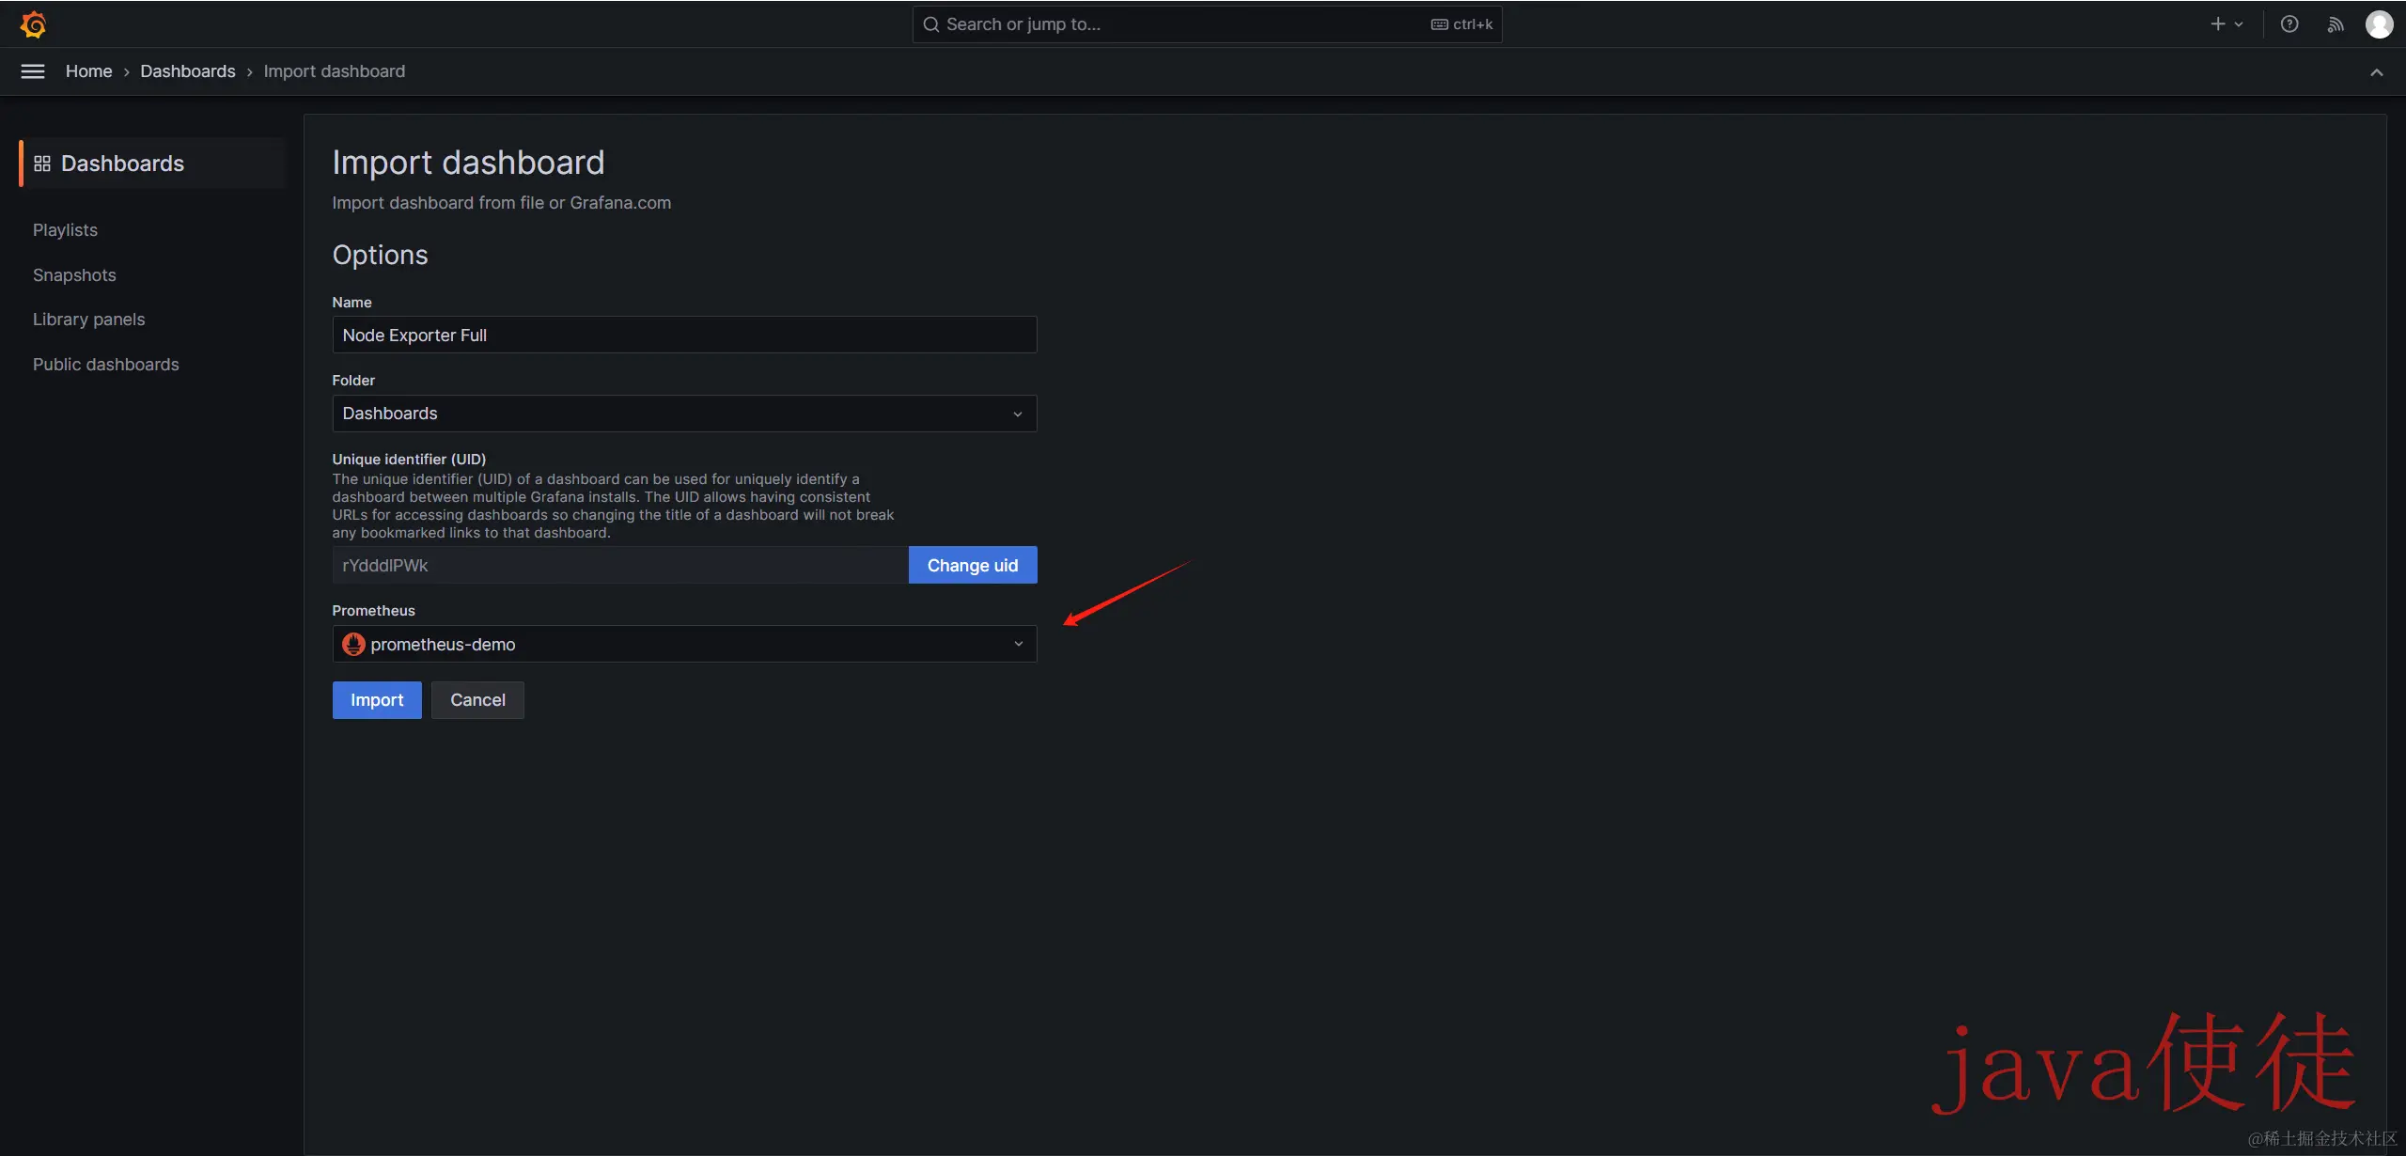Expand the Folder dropdown

(x=684, y=414)
